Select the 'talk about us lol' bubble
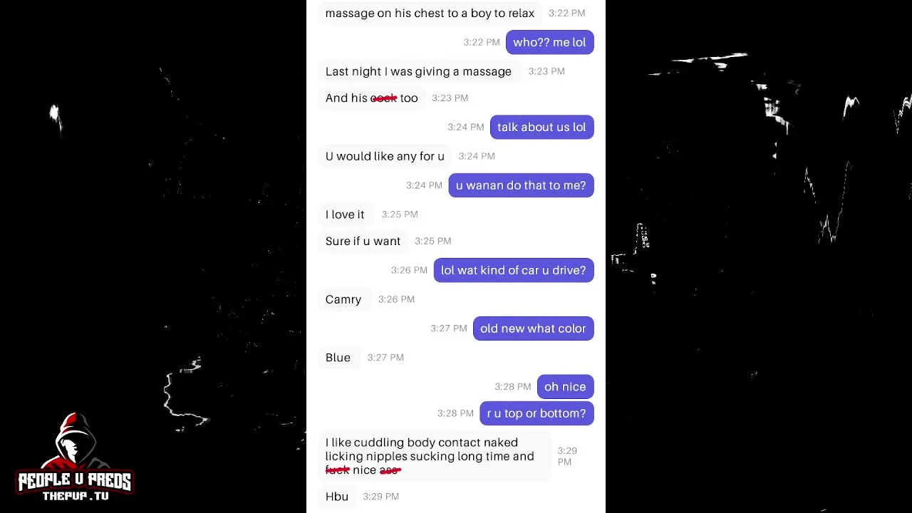 coord(541,127)
